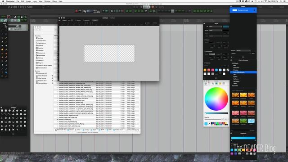Open the Edit menu
The height and width of the screenshot is (162, 288).
tap(22, 1)
